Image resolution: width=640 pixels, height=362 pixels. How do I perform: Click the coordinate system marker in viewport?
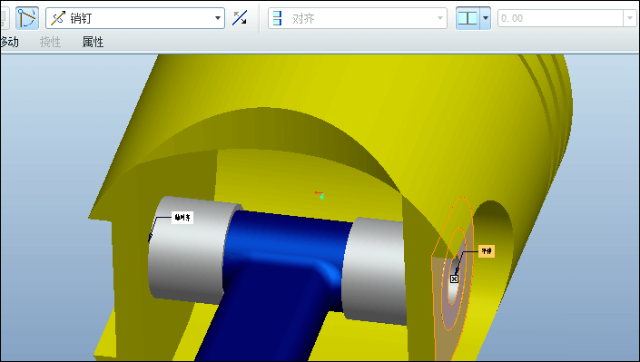click(x=320, y=195)
